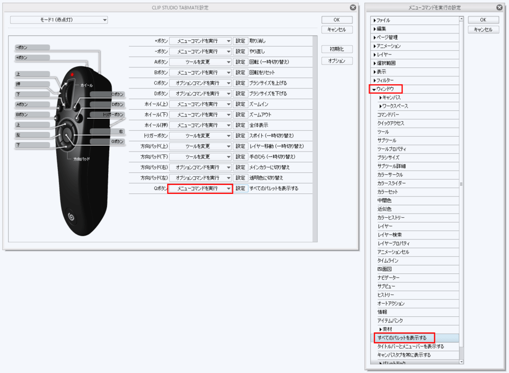Click 設定 for the ホイール(押) row
This screenshot has height=373, width=509.
(241, 125)
